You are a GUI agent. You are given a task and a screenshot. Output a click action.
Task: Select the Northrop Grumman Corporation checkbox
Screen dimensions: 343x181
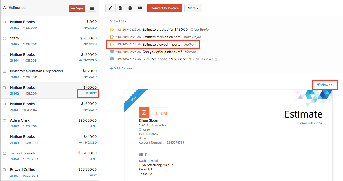coord(5,71)
